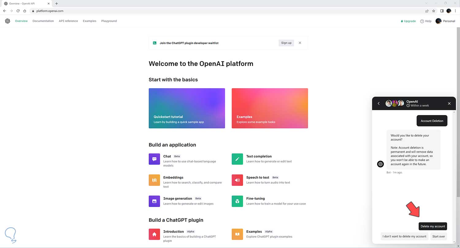Click the browser forward arrow
The height and width of the screenshot is (248, 460).
click(x=11, y=11)
